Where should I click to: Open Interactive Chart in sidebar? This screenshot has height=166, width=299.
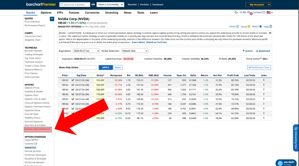pyautogui.click(x=33, y=36)
